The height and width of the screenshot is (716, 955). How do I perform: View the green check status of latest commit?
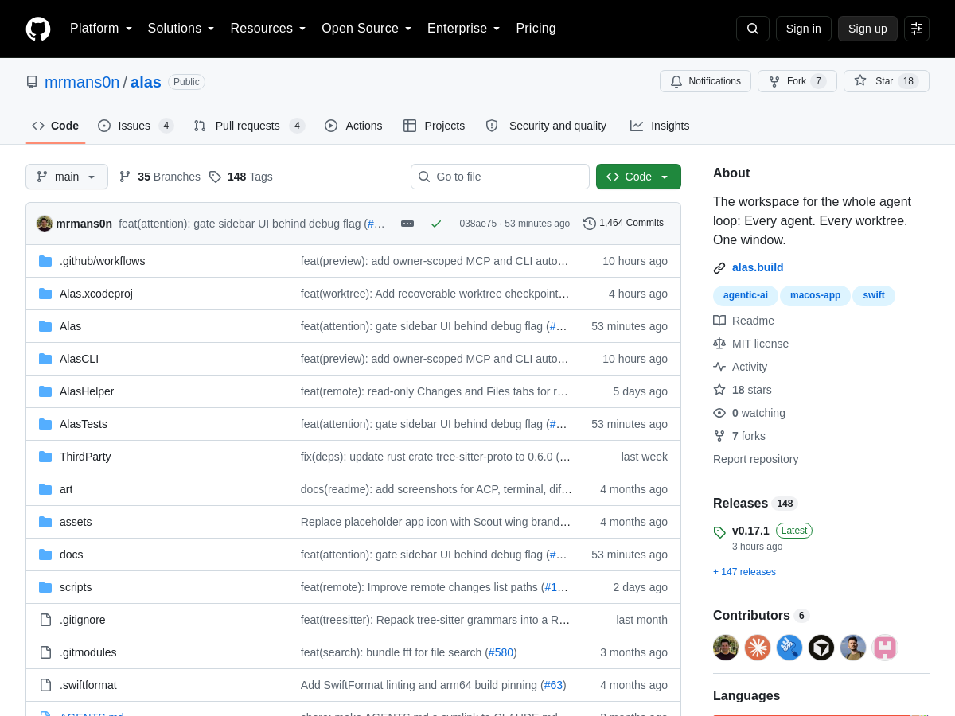436,224
